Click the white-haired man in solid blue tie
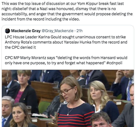The height and width of the screenshot is (127, 136). [6, 111]
